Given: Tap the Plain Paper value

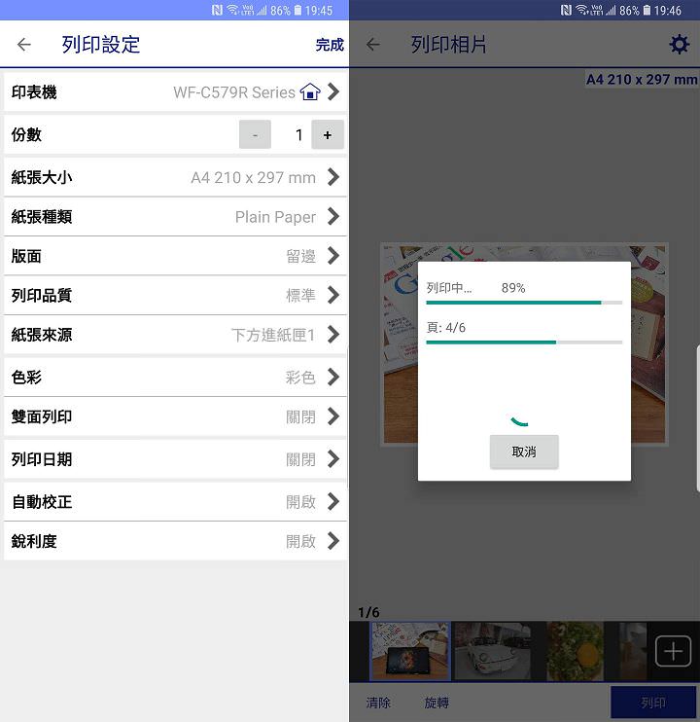Looking at the screenshot, I should [x=275, y=217].
